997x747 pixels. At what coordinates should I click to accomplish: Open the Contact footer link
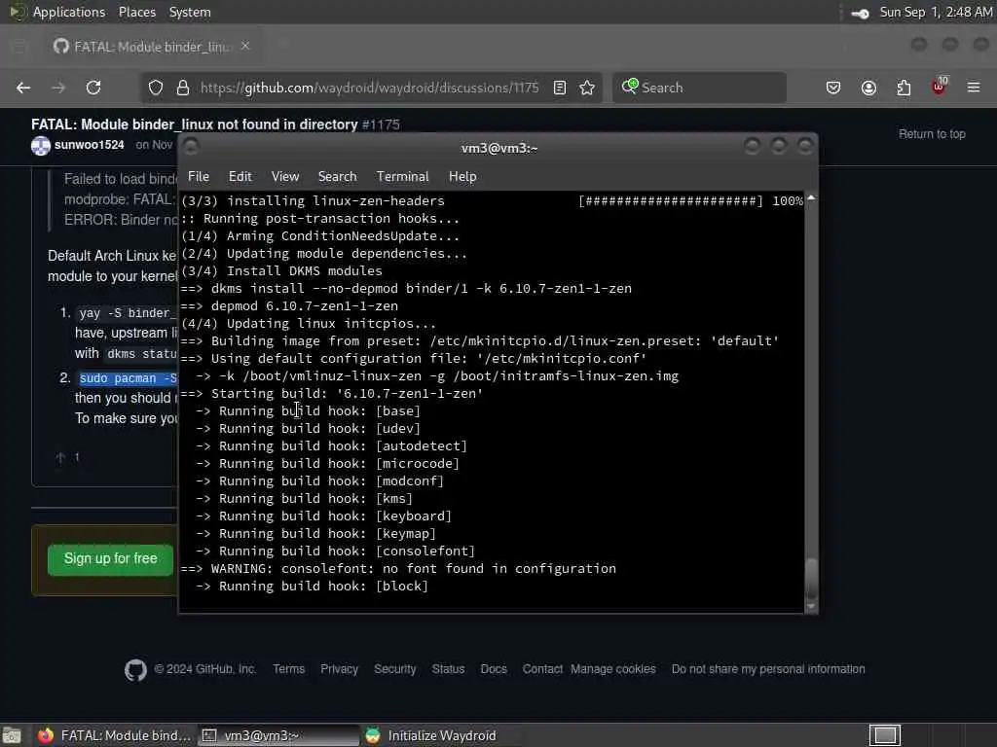click(x=542, y=669)
